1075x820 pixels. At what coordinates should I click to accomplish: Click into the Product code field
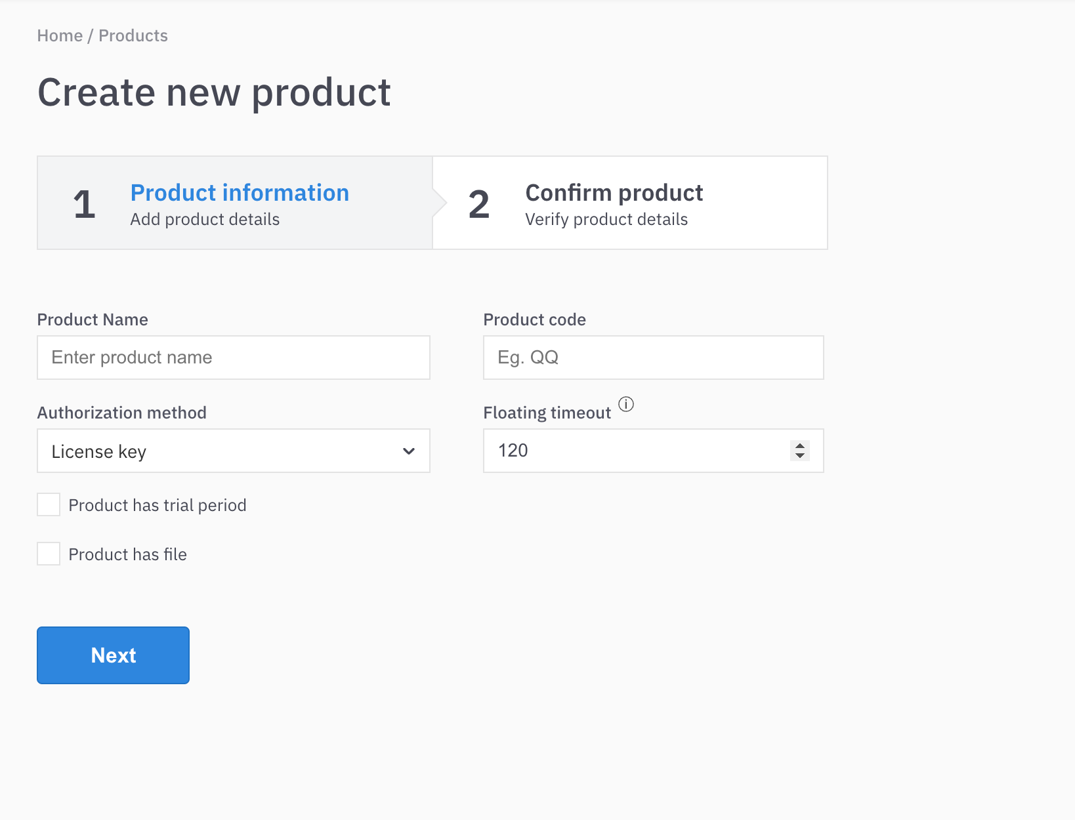653,358
